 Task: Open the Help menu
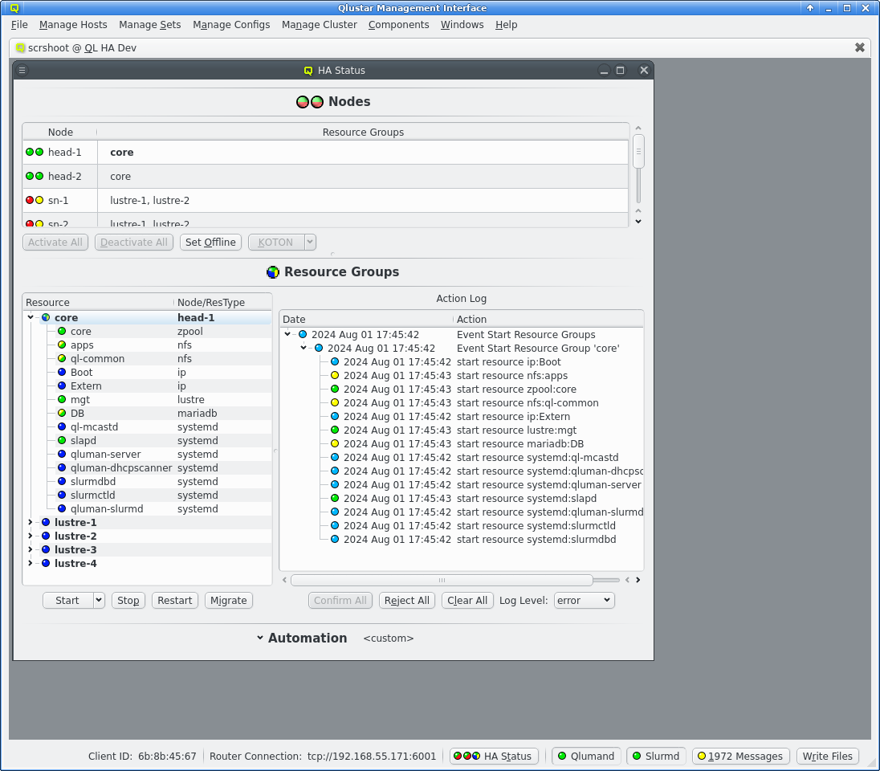(506, 25)
